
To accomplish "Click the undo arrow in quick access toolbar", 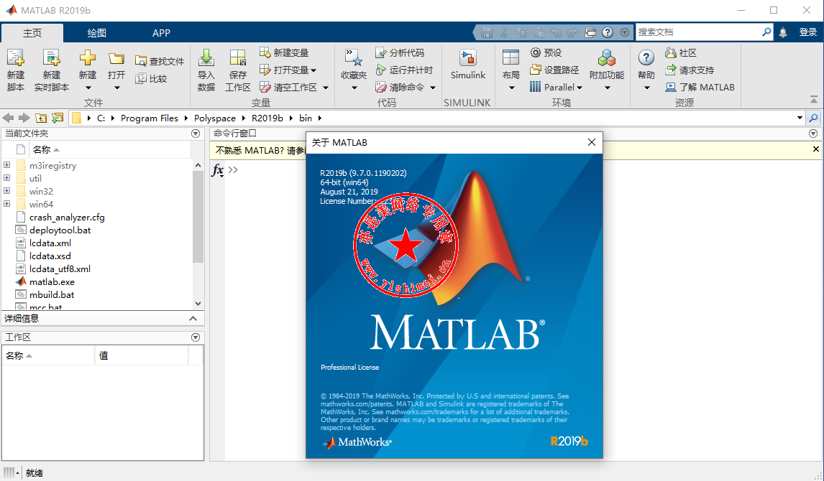I will pos(556,32).
